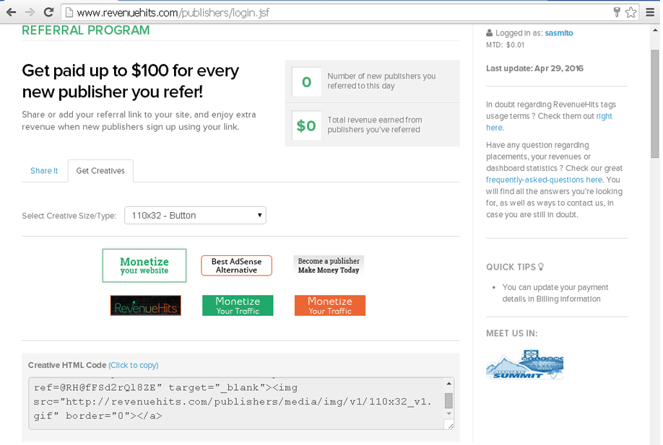The width and height of the screenshot is (663, 445).
Task: Click the MEET US IN: heading
Action: 511,333
